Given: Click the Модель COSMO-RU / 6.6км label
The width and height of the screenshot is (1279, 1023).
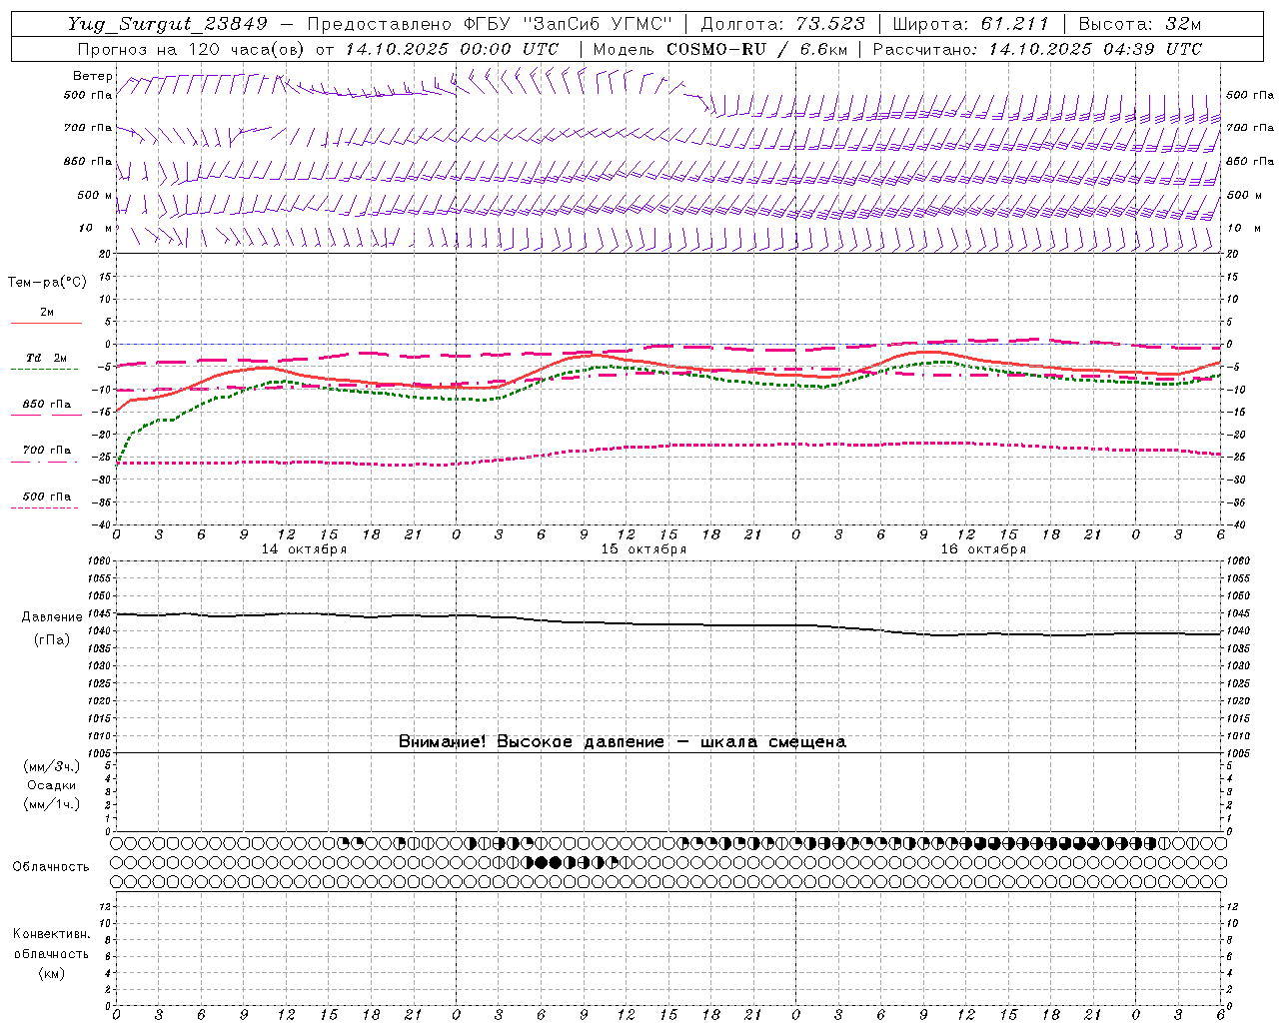Looking at the screenshot, I should [x=719, y=49].
